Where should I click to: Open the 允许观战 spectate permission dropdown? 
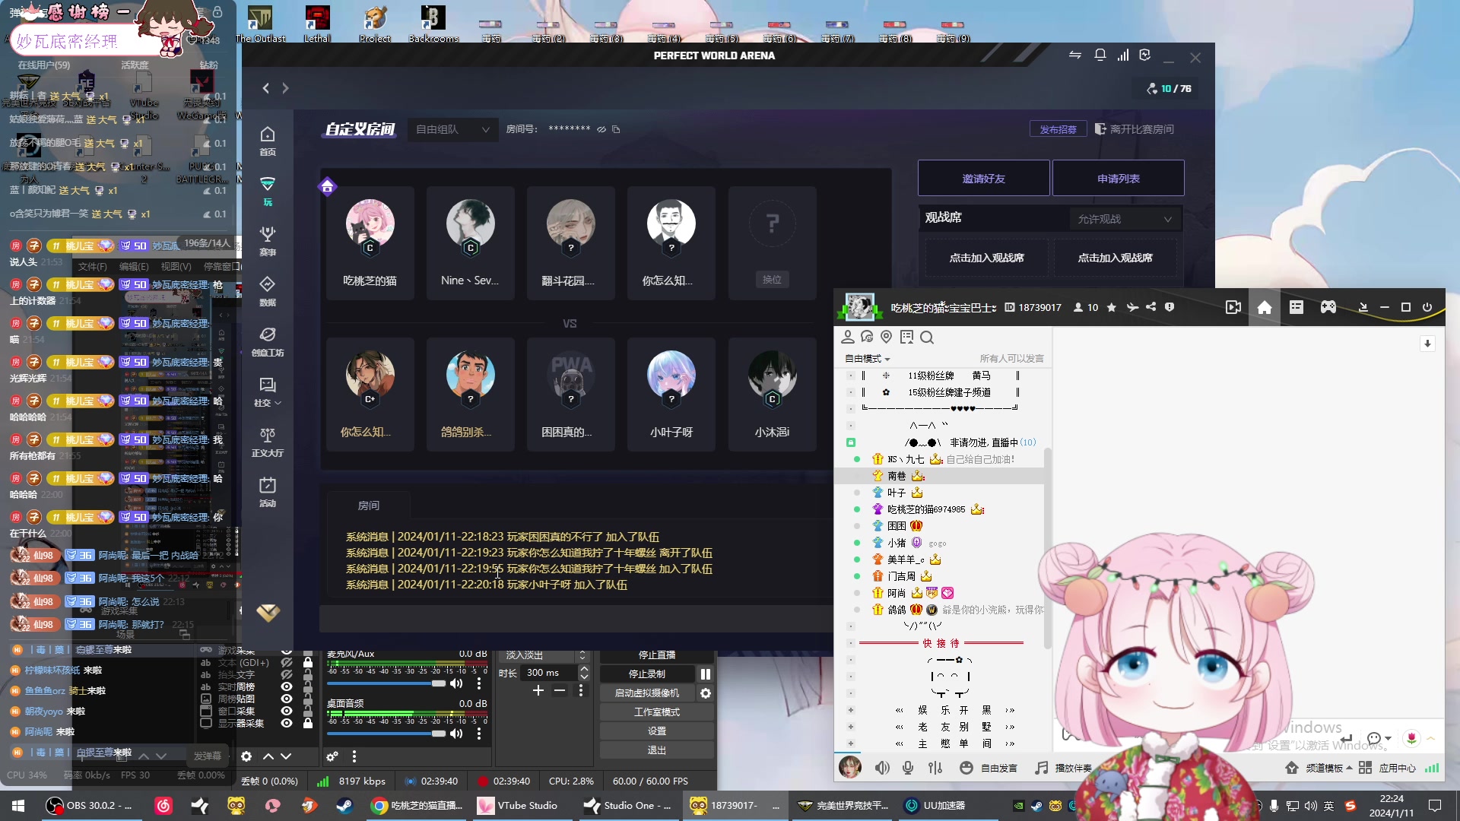click(1125, 219)
